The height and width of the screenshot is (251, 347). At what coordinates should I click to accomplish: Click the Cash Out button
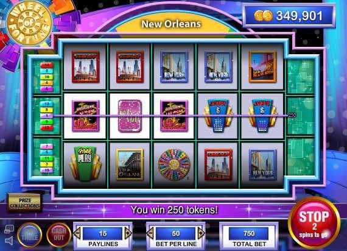pos(59,235)
